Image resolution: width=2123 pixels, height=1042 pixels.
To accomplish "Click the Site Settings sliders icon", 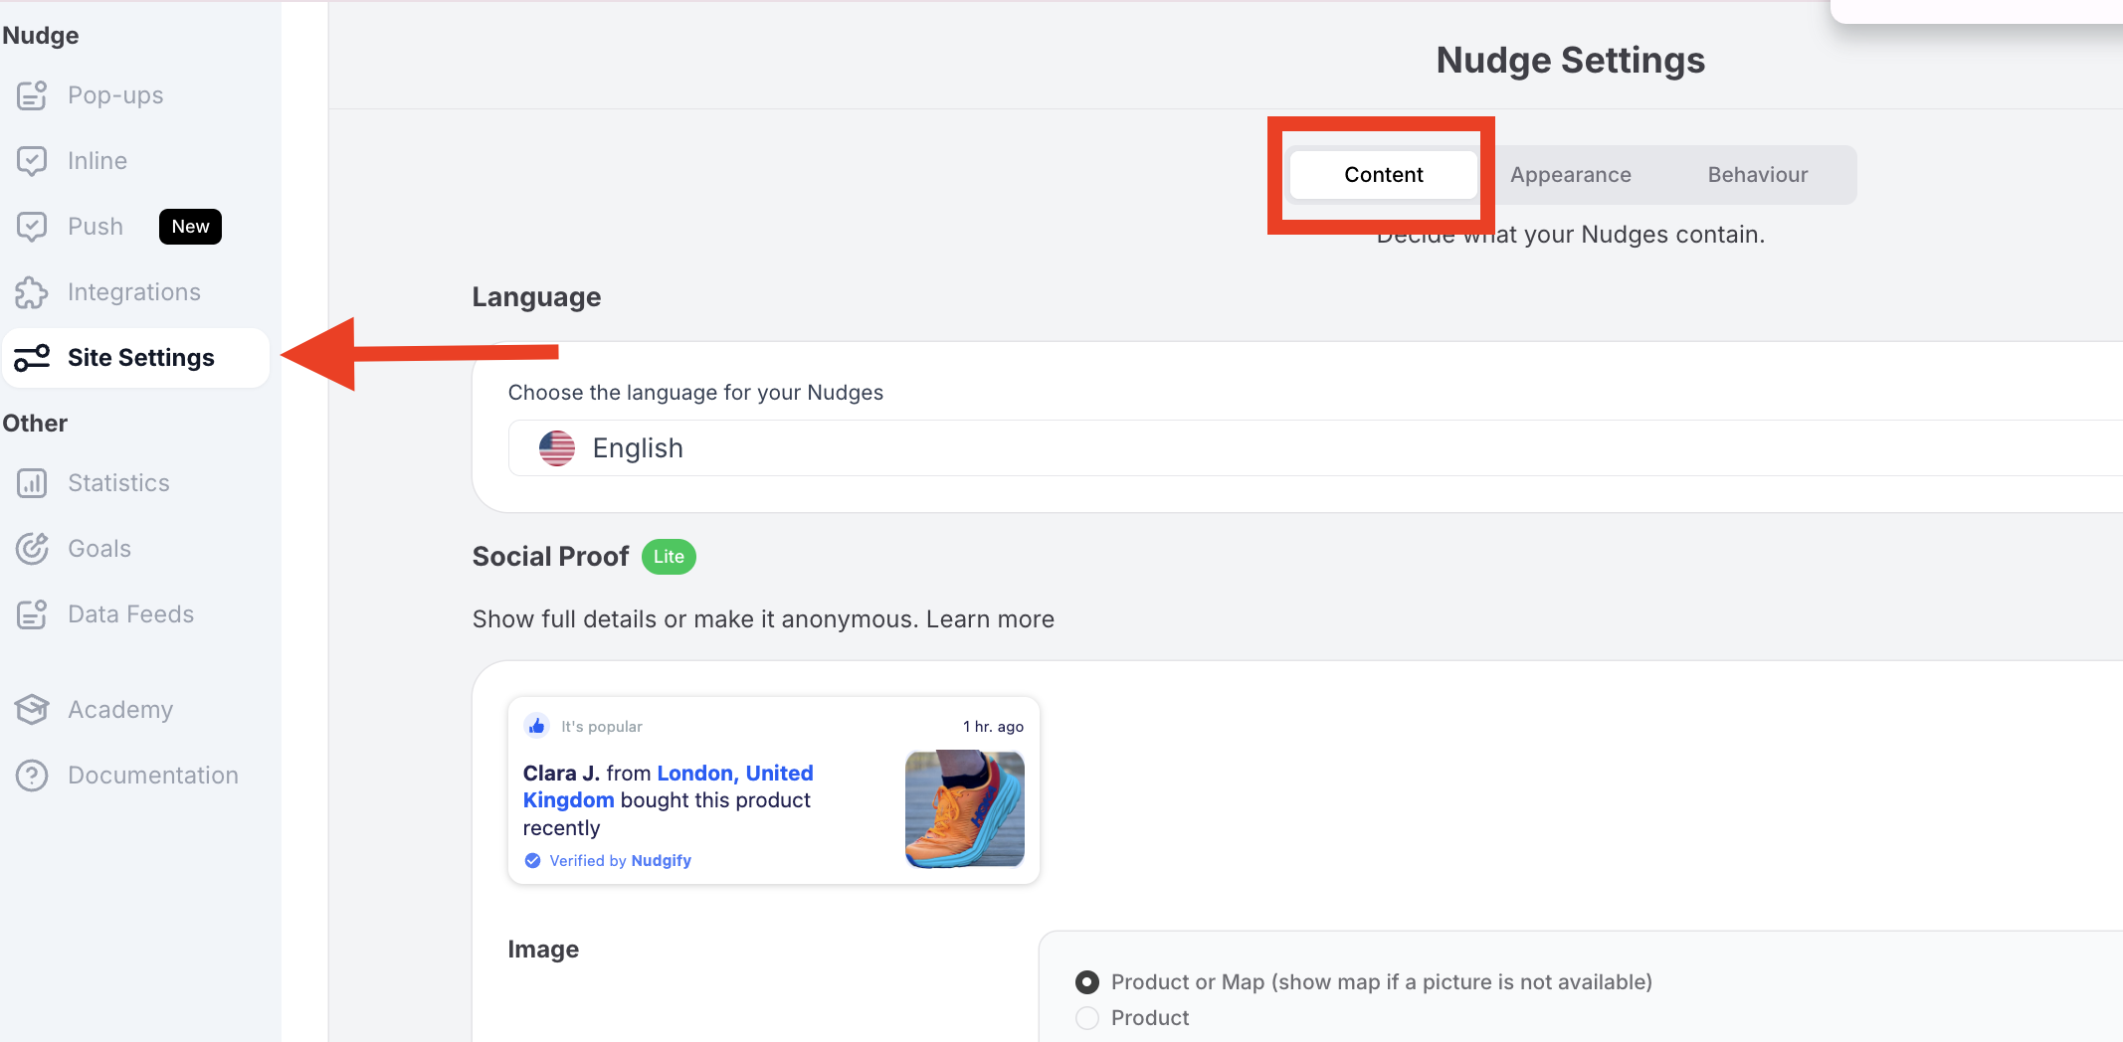I will point(32,358).
